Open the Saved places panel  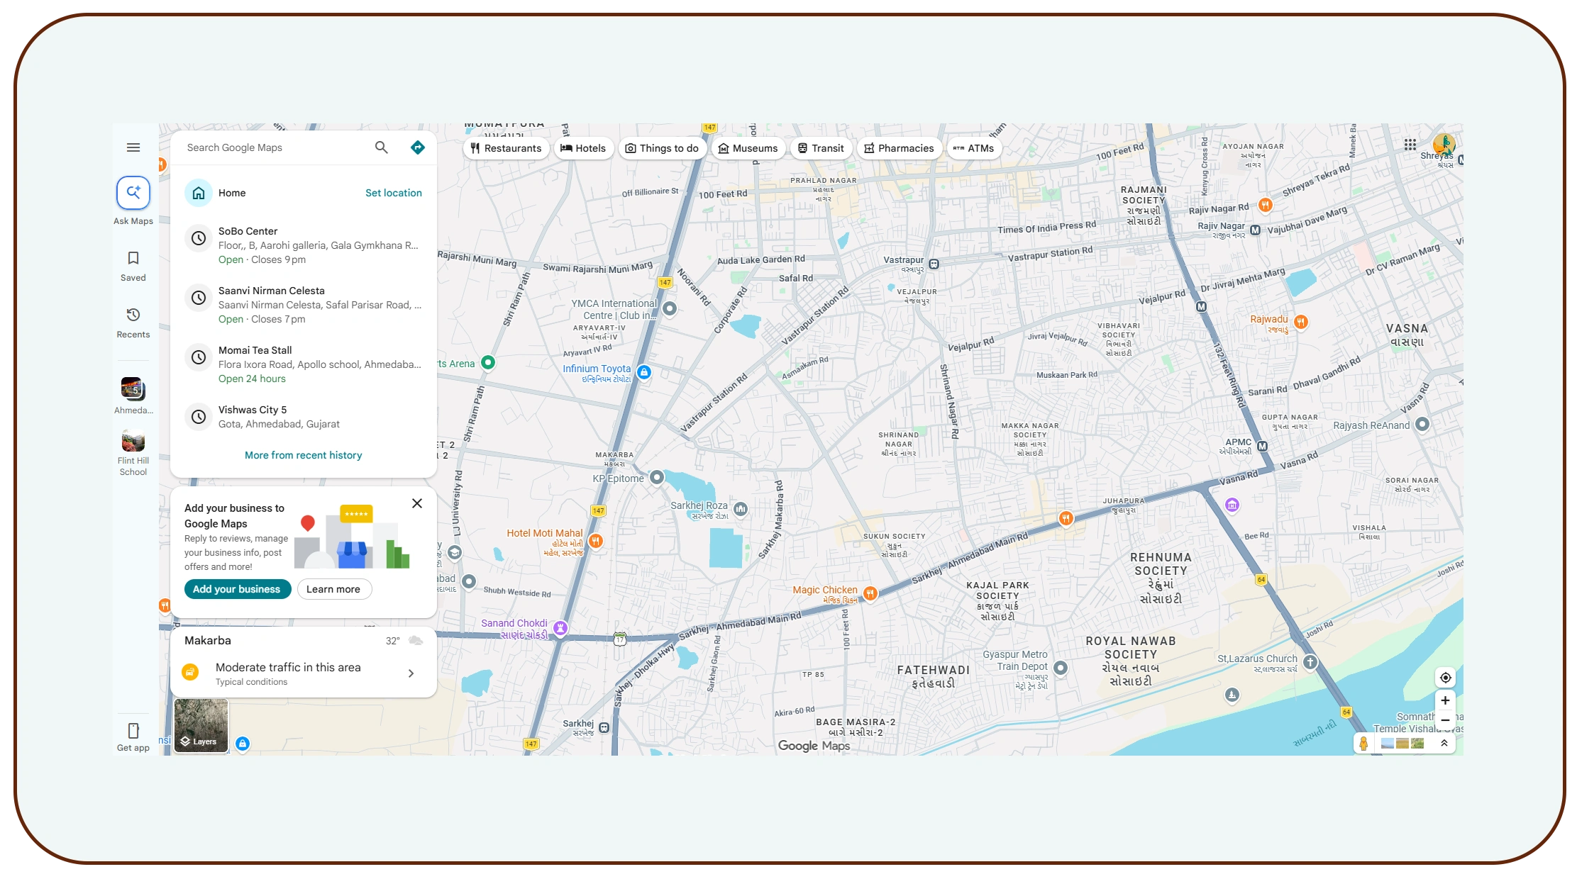click(x=133, y=267)
